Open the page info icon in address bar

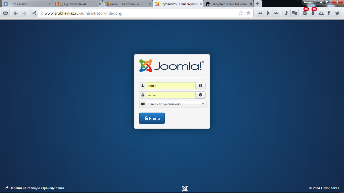pos(42,13)
